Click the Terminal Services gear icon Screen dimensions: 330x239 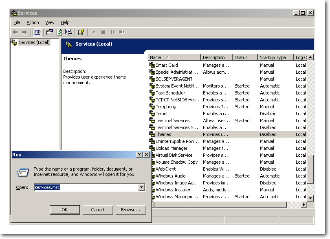tap(152, 121)
